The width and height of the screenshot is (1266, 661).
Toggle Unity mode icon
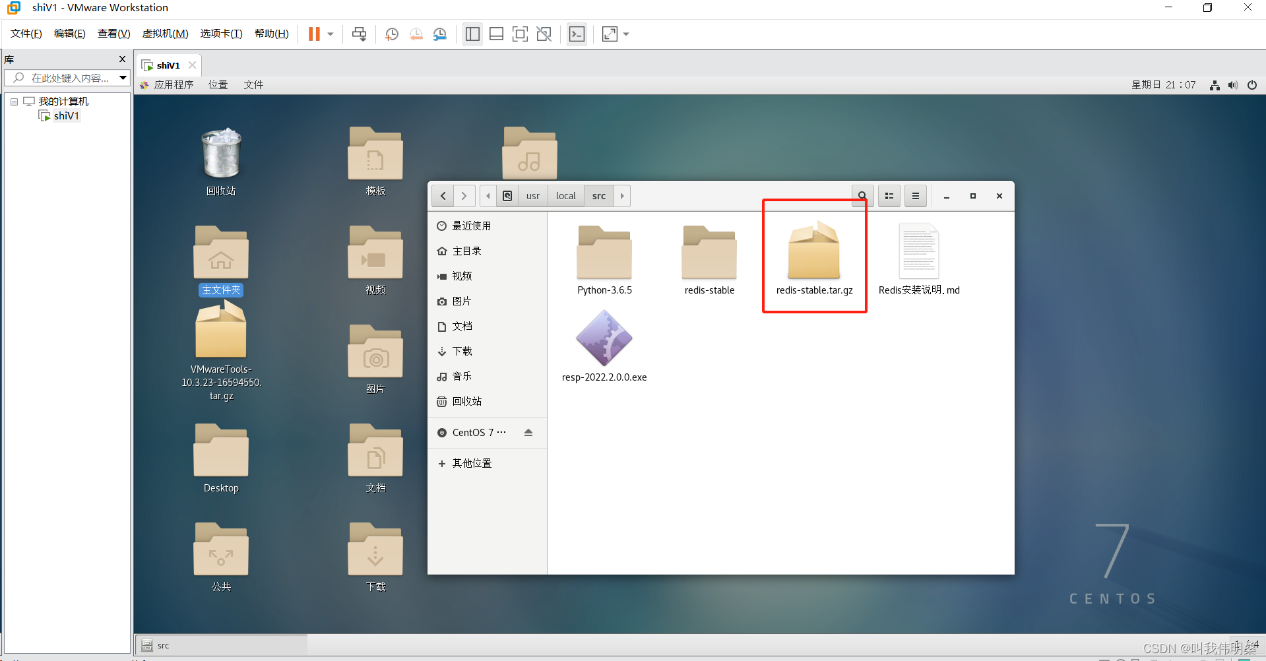(544, 34)
